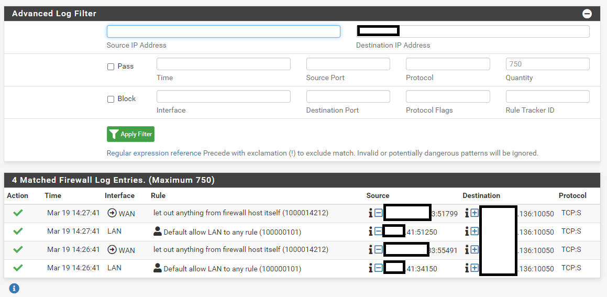Click source info icon for port 51250 row
The image size is (607, 297).
(370, 232)
